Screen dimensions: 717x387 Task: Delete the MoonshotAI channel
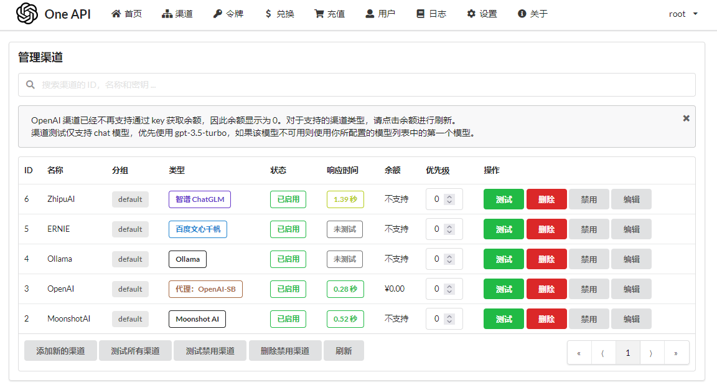[546, 318]
